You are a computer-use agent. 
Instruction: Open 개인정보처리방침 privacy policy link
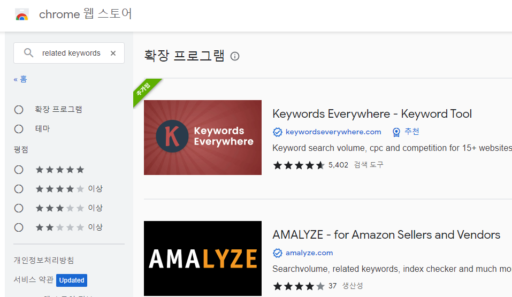point(44,260)
